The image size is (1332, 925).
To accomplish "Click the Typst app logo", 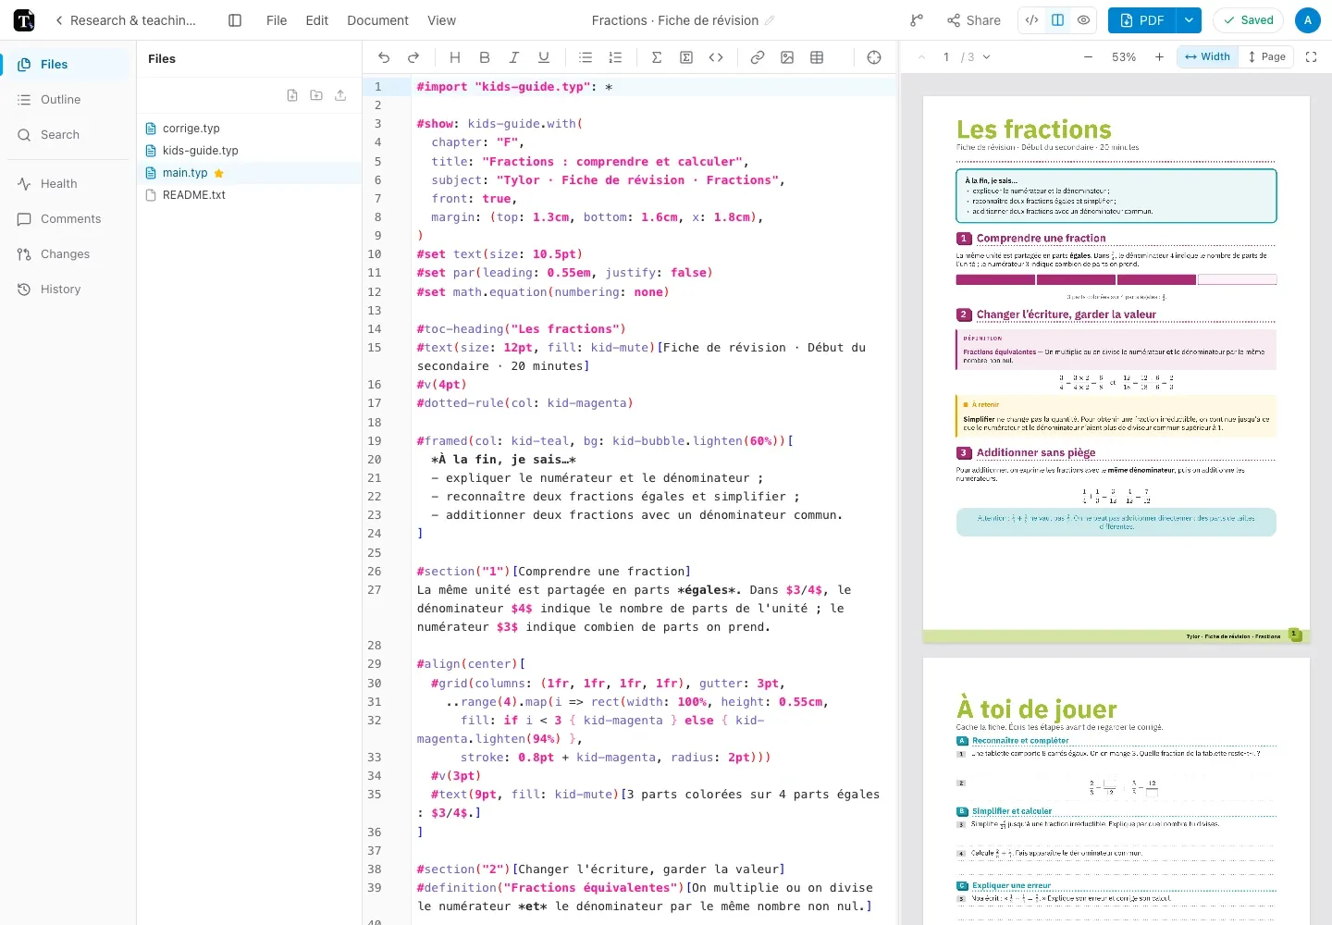I will [24, 20].
